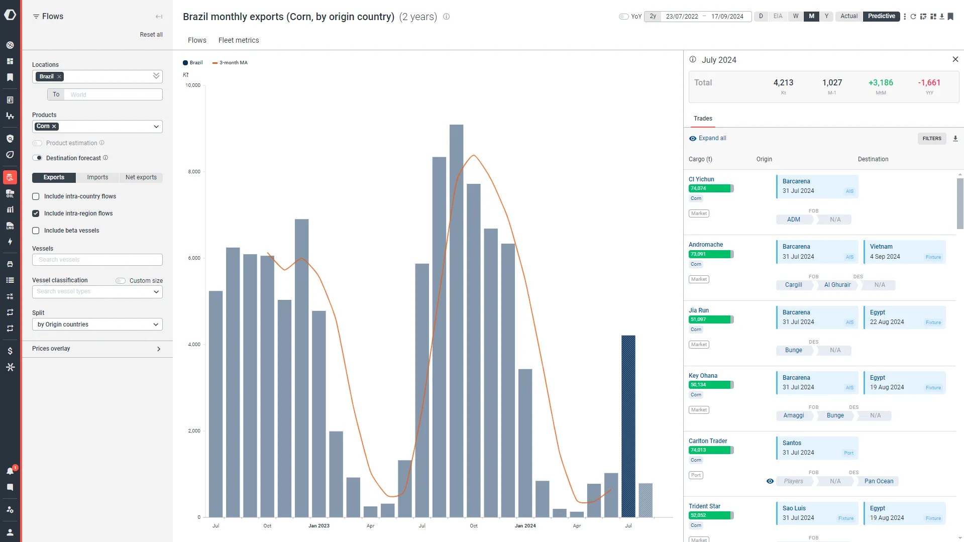Set granularity to weekly (W)
964x542 pixels.
(x=796, y=16)
